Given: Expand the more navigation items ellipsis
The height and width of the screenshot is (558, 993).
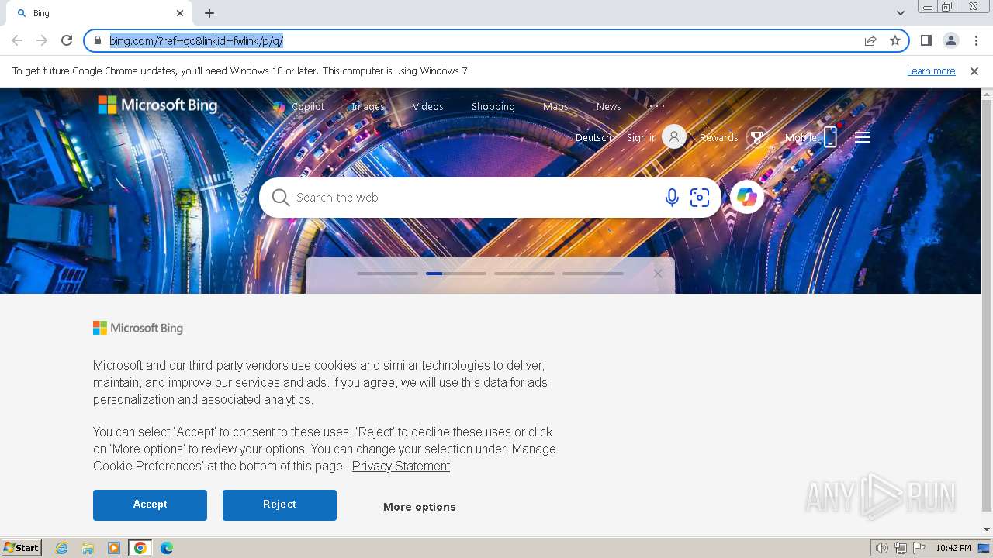Looking at the screenshot, I should [657, 106].
